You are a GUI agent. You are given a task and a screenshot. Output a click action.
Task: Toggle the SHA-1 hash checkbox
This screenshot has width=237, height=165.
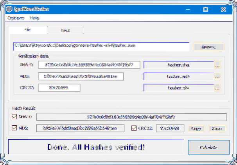click(x=15, y=117)
